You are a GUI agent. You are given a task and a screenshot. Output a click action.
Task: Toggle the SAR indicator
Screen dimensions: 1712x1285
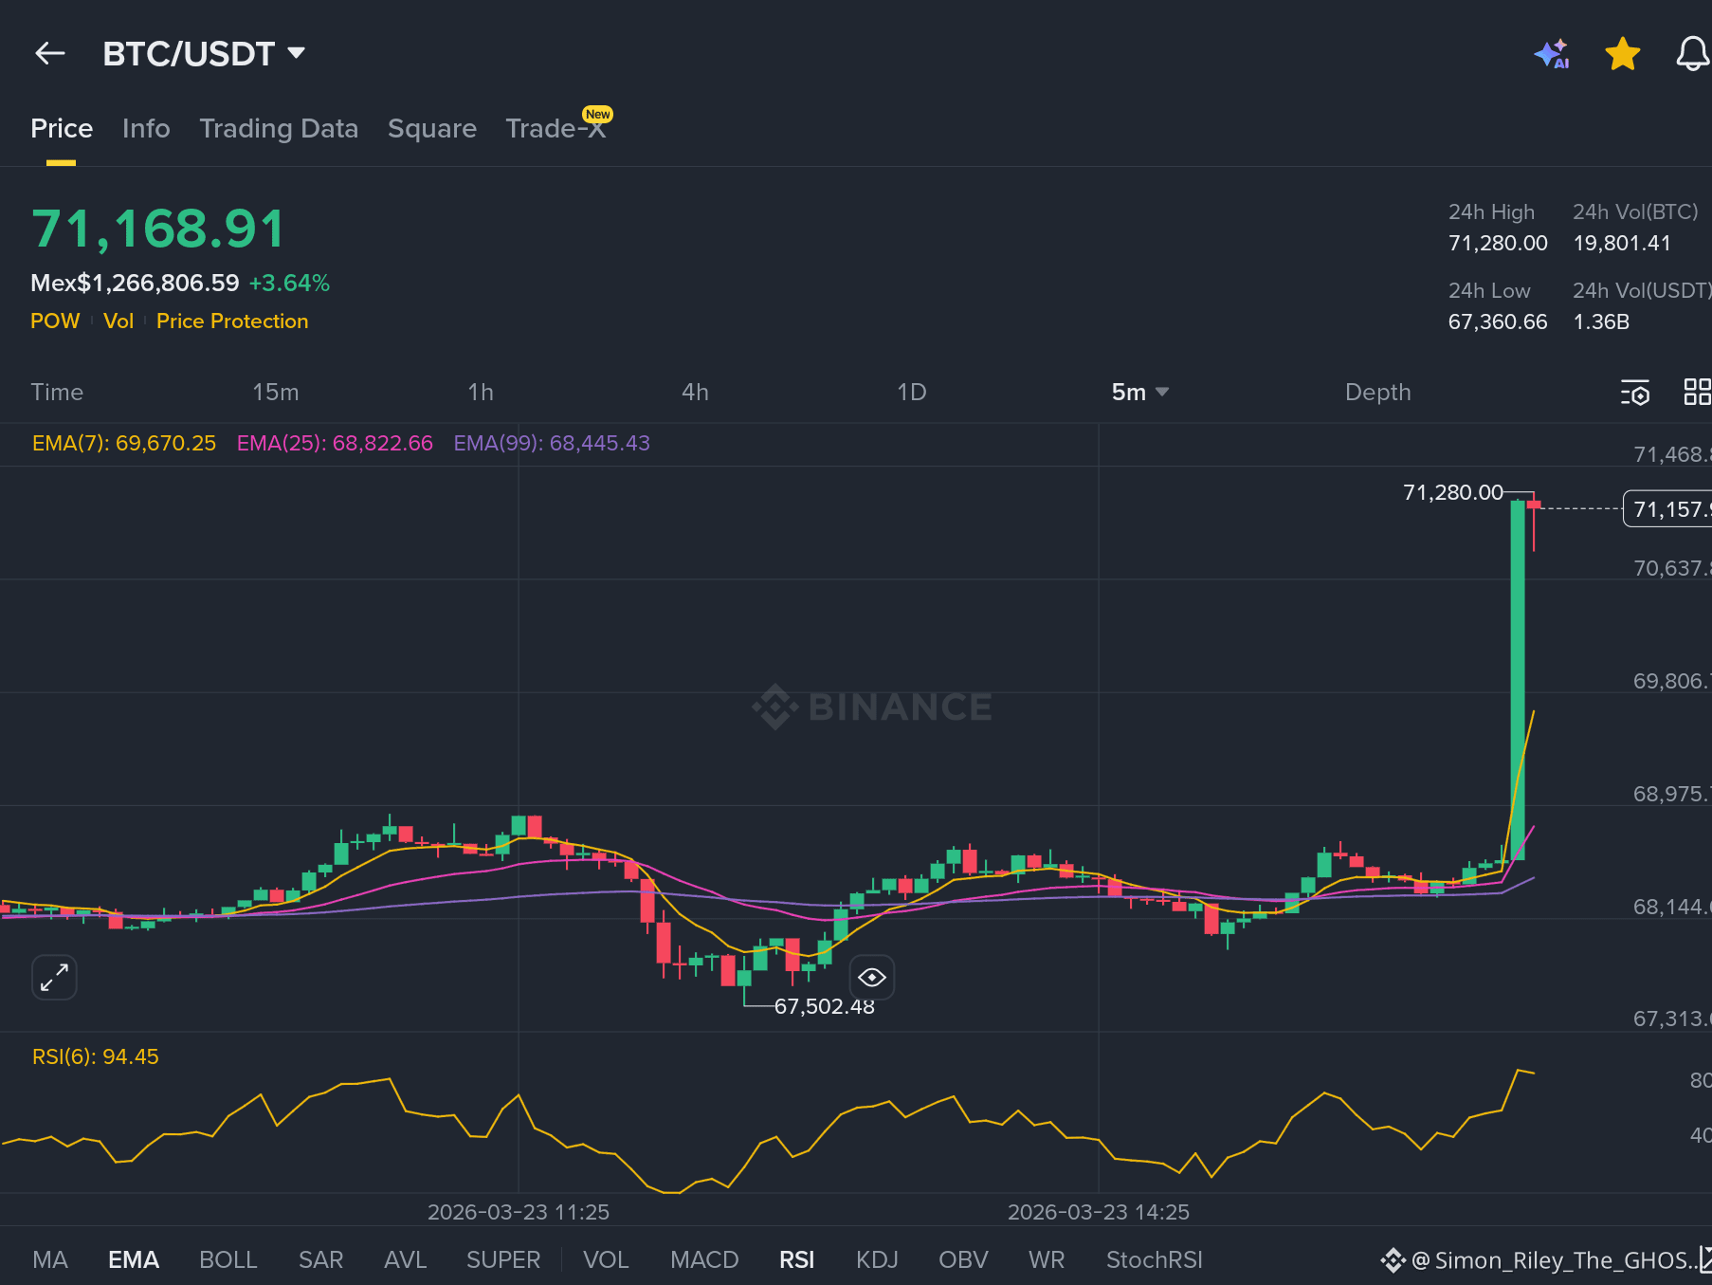tap(320, 1259)
